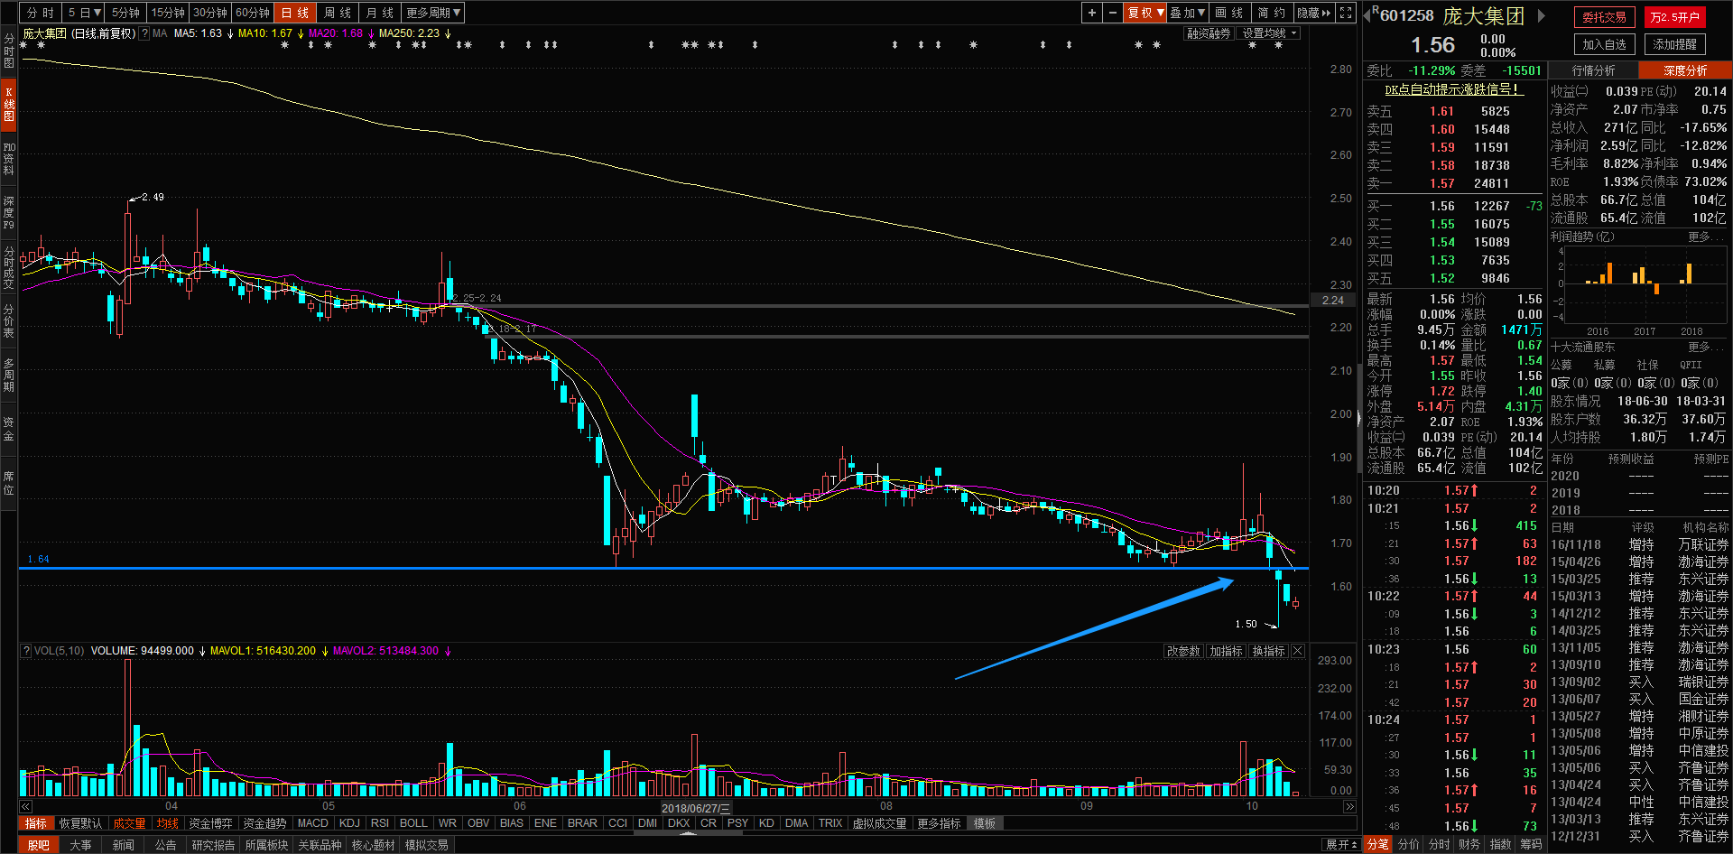
Task: Hide side panel with 隐藏 arrows
Action: tap(1314, 13)
